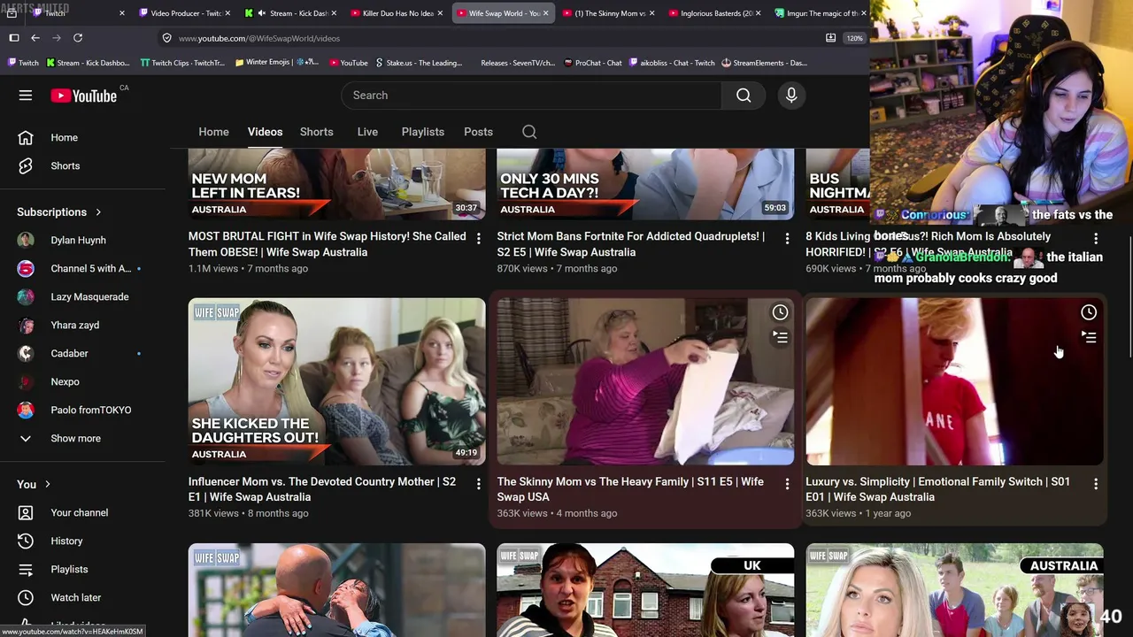Open options menu for 8 Kids Living video
1133x637 pixels.
[x=1096, y=239]
